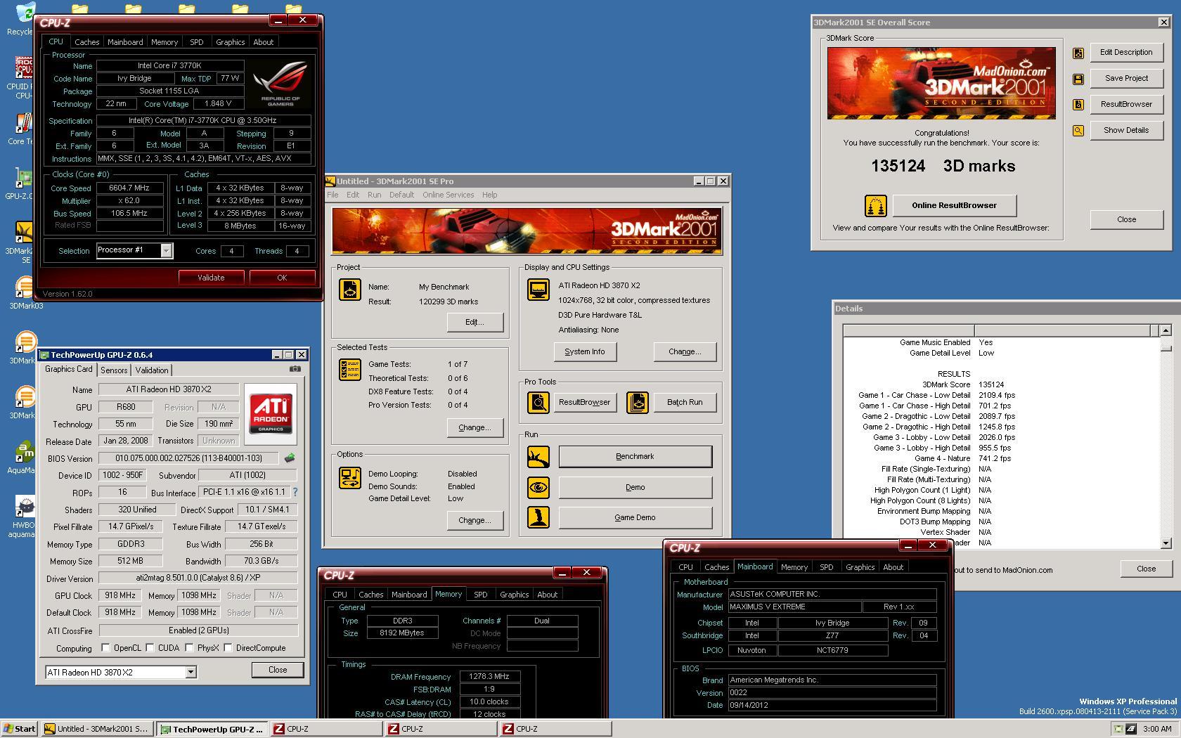Screen dimensions: 1181x738
Task: Click the Online ResultBrowser button
Action: click(954, 206)
